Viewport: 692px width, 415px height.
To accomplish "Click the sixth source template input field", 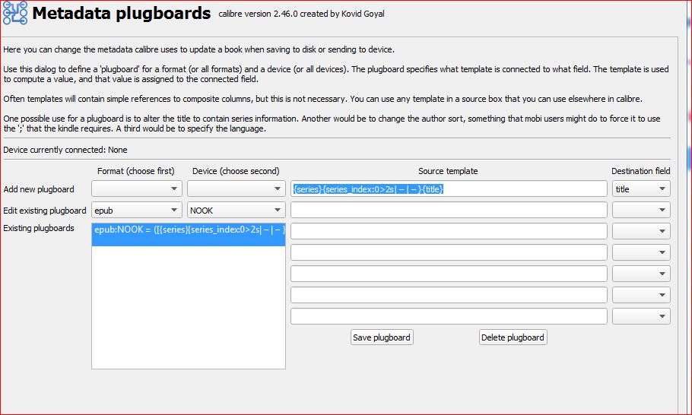I will [449, 295].
